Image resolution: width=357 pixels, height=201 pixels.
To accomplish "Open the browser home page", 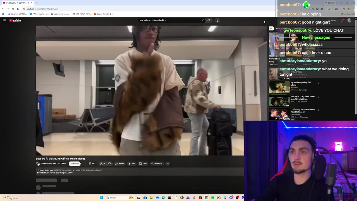I will 18,9.
